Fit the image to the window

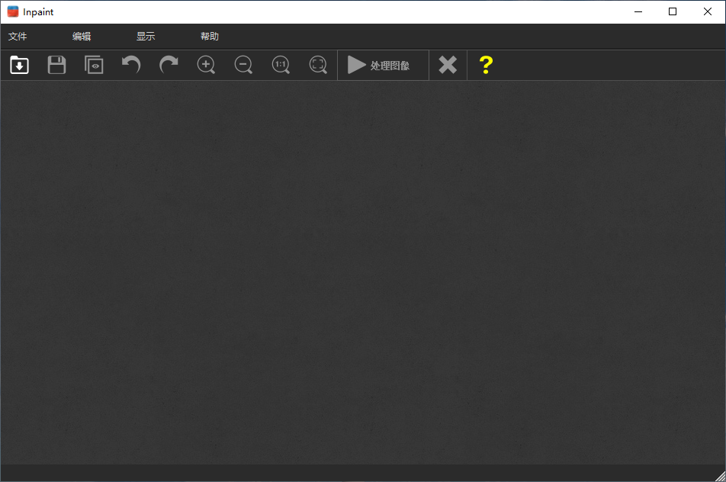point(318,65)
